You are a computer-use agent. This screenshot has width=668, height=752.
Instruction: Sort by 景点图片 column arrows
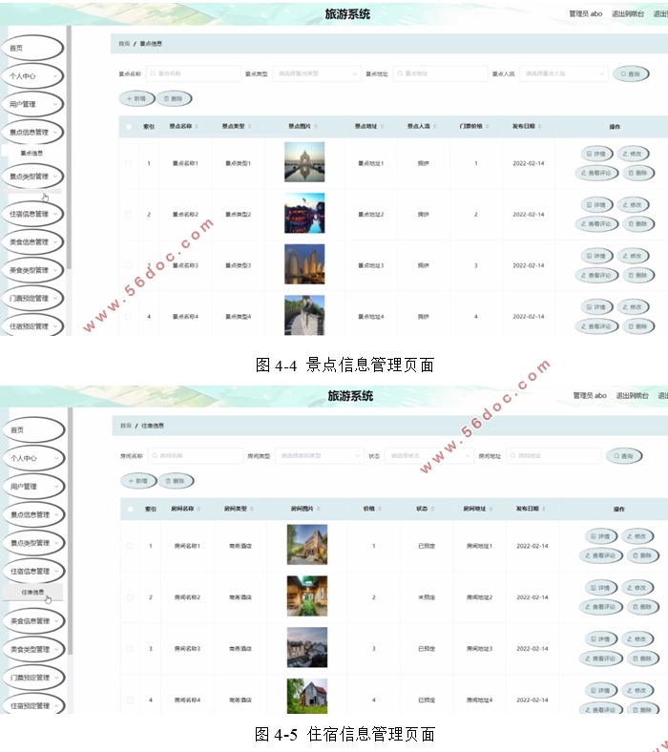pos(316,126)
